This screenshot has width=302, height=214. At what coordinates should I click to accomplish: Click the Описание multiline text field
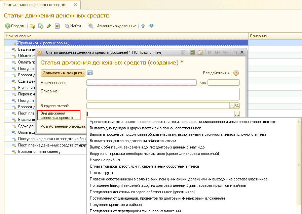[163, 94]
